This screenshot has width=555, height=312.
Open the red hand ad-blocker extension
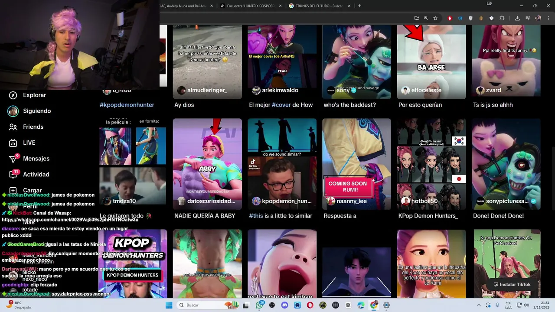tap(450, 18)
